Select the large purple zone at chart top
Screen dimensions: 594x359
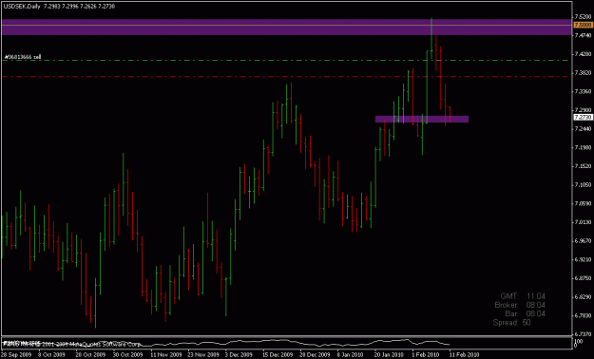(286, 27)
